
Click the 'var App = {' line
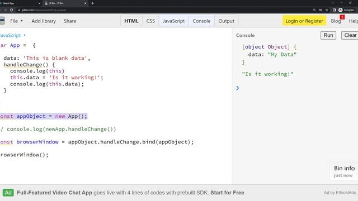click(18, 45)
